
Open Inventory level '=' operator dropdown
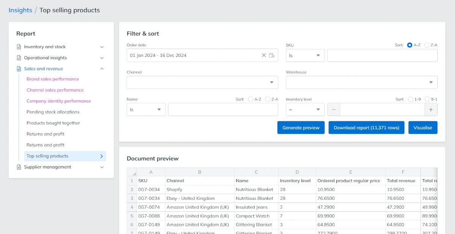point(305,110)
